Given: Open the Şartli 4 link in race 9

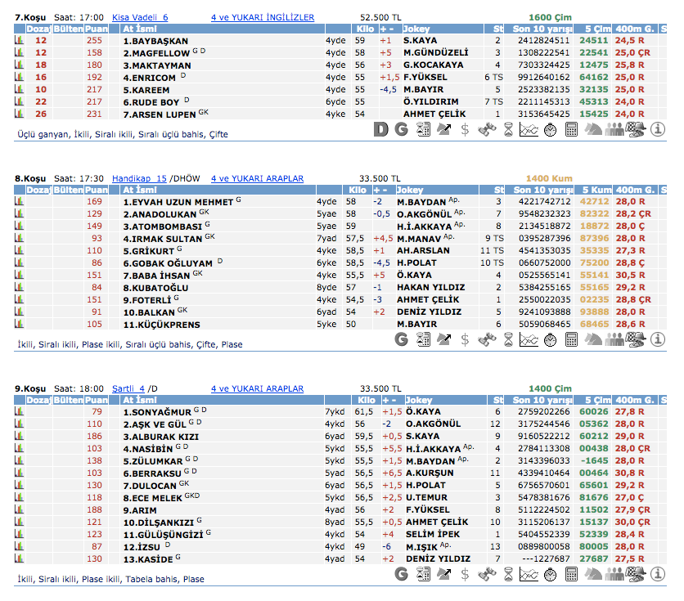Looking at the screenshot, I should [128, 389].
